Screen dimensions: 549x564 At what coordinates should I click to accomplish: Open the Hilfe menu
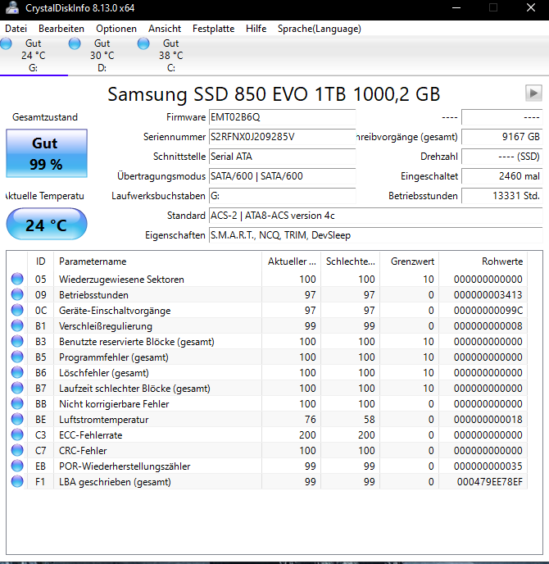pos(256,29)
